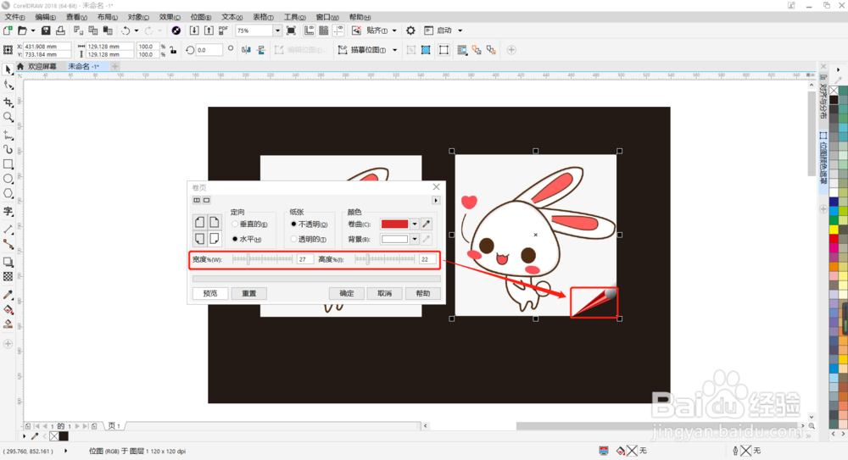Open Options via the gear icon
Viewport: 848px width, 460px height.
pos(411,30)
